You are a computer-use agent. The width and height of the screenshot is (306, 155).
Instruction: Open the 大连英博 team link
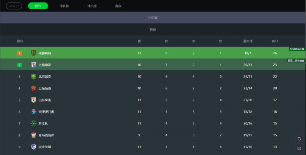[45, 147]
